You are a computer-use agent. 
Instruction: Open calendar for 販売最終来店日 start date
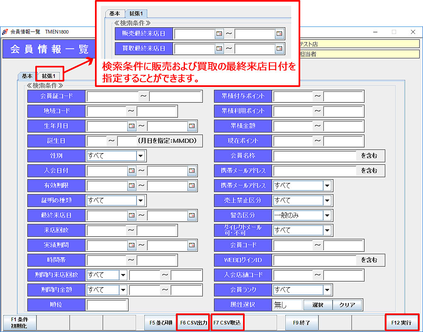point(219,34)
